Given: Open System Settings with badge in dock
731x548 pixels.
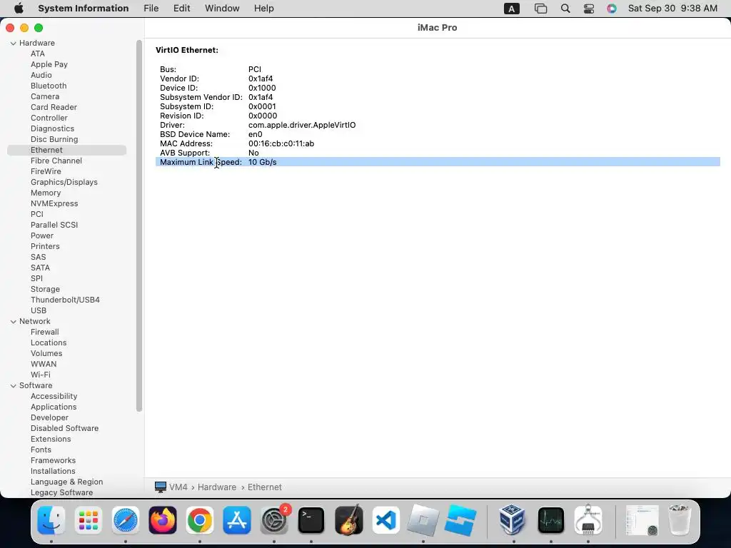Looking at the screenshot, I should (274, 520).
